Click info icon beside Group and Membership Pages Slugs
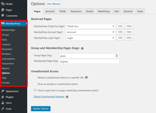 pyautogui.click(x=82, y=48)
